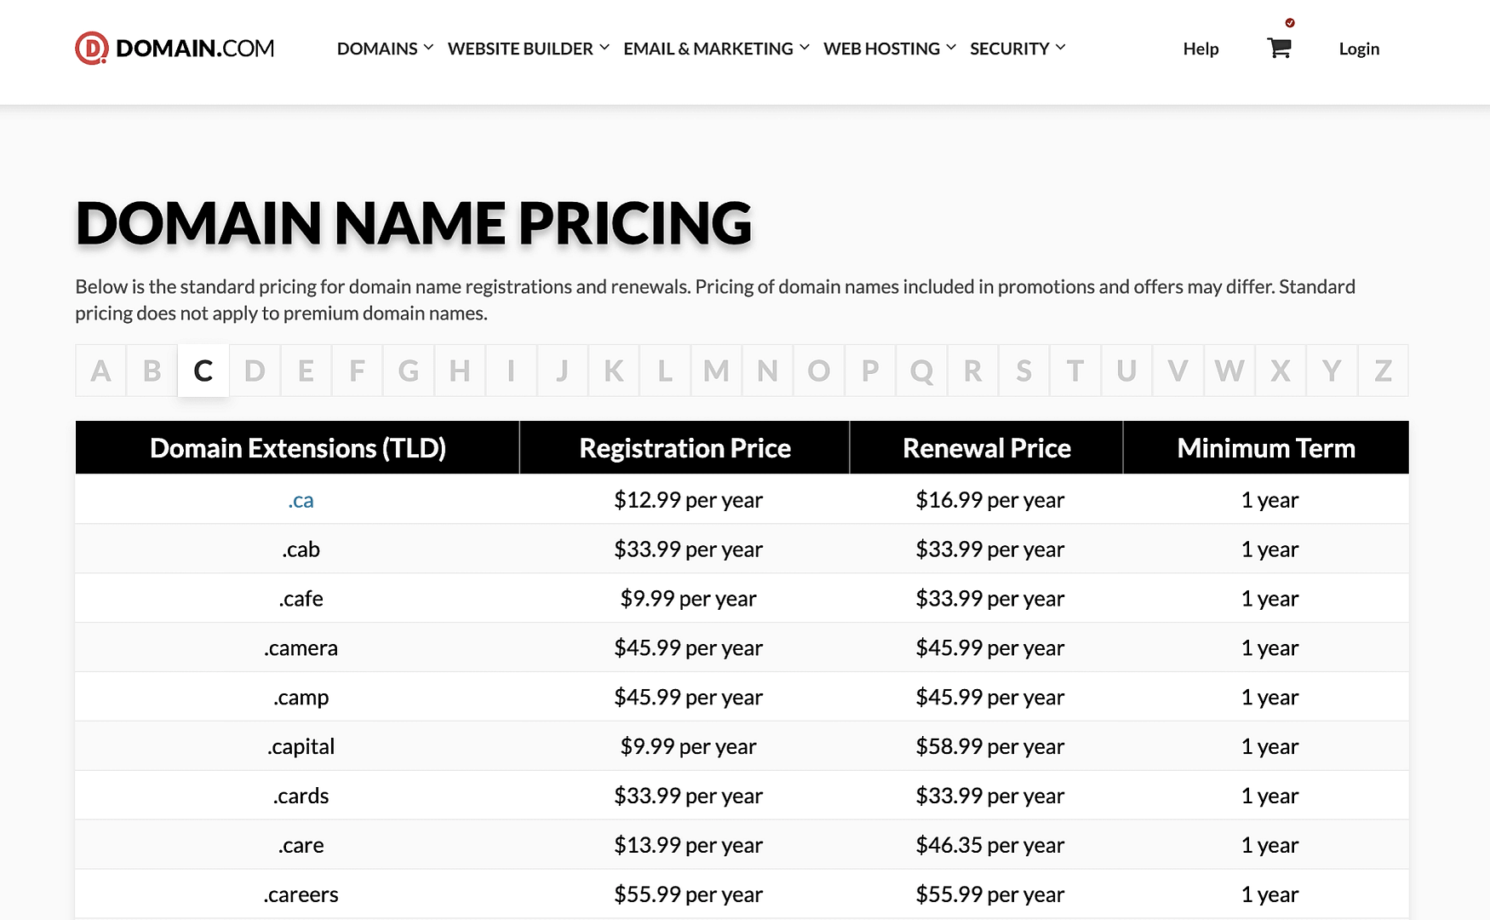Open the Email & Marketing dropdown
The height and width of the screenshot is (920, 1490).
715,49
